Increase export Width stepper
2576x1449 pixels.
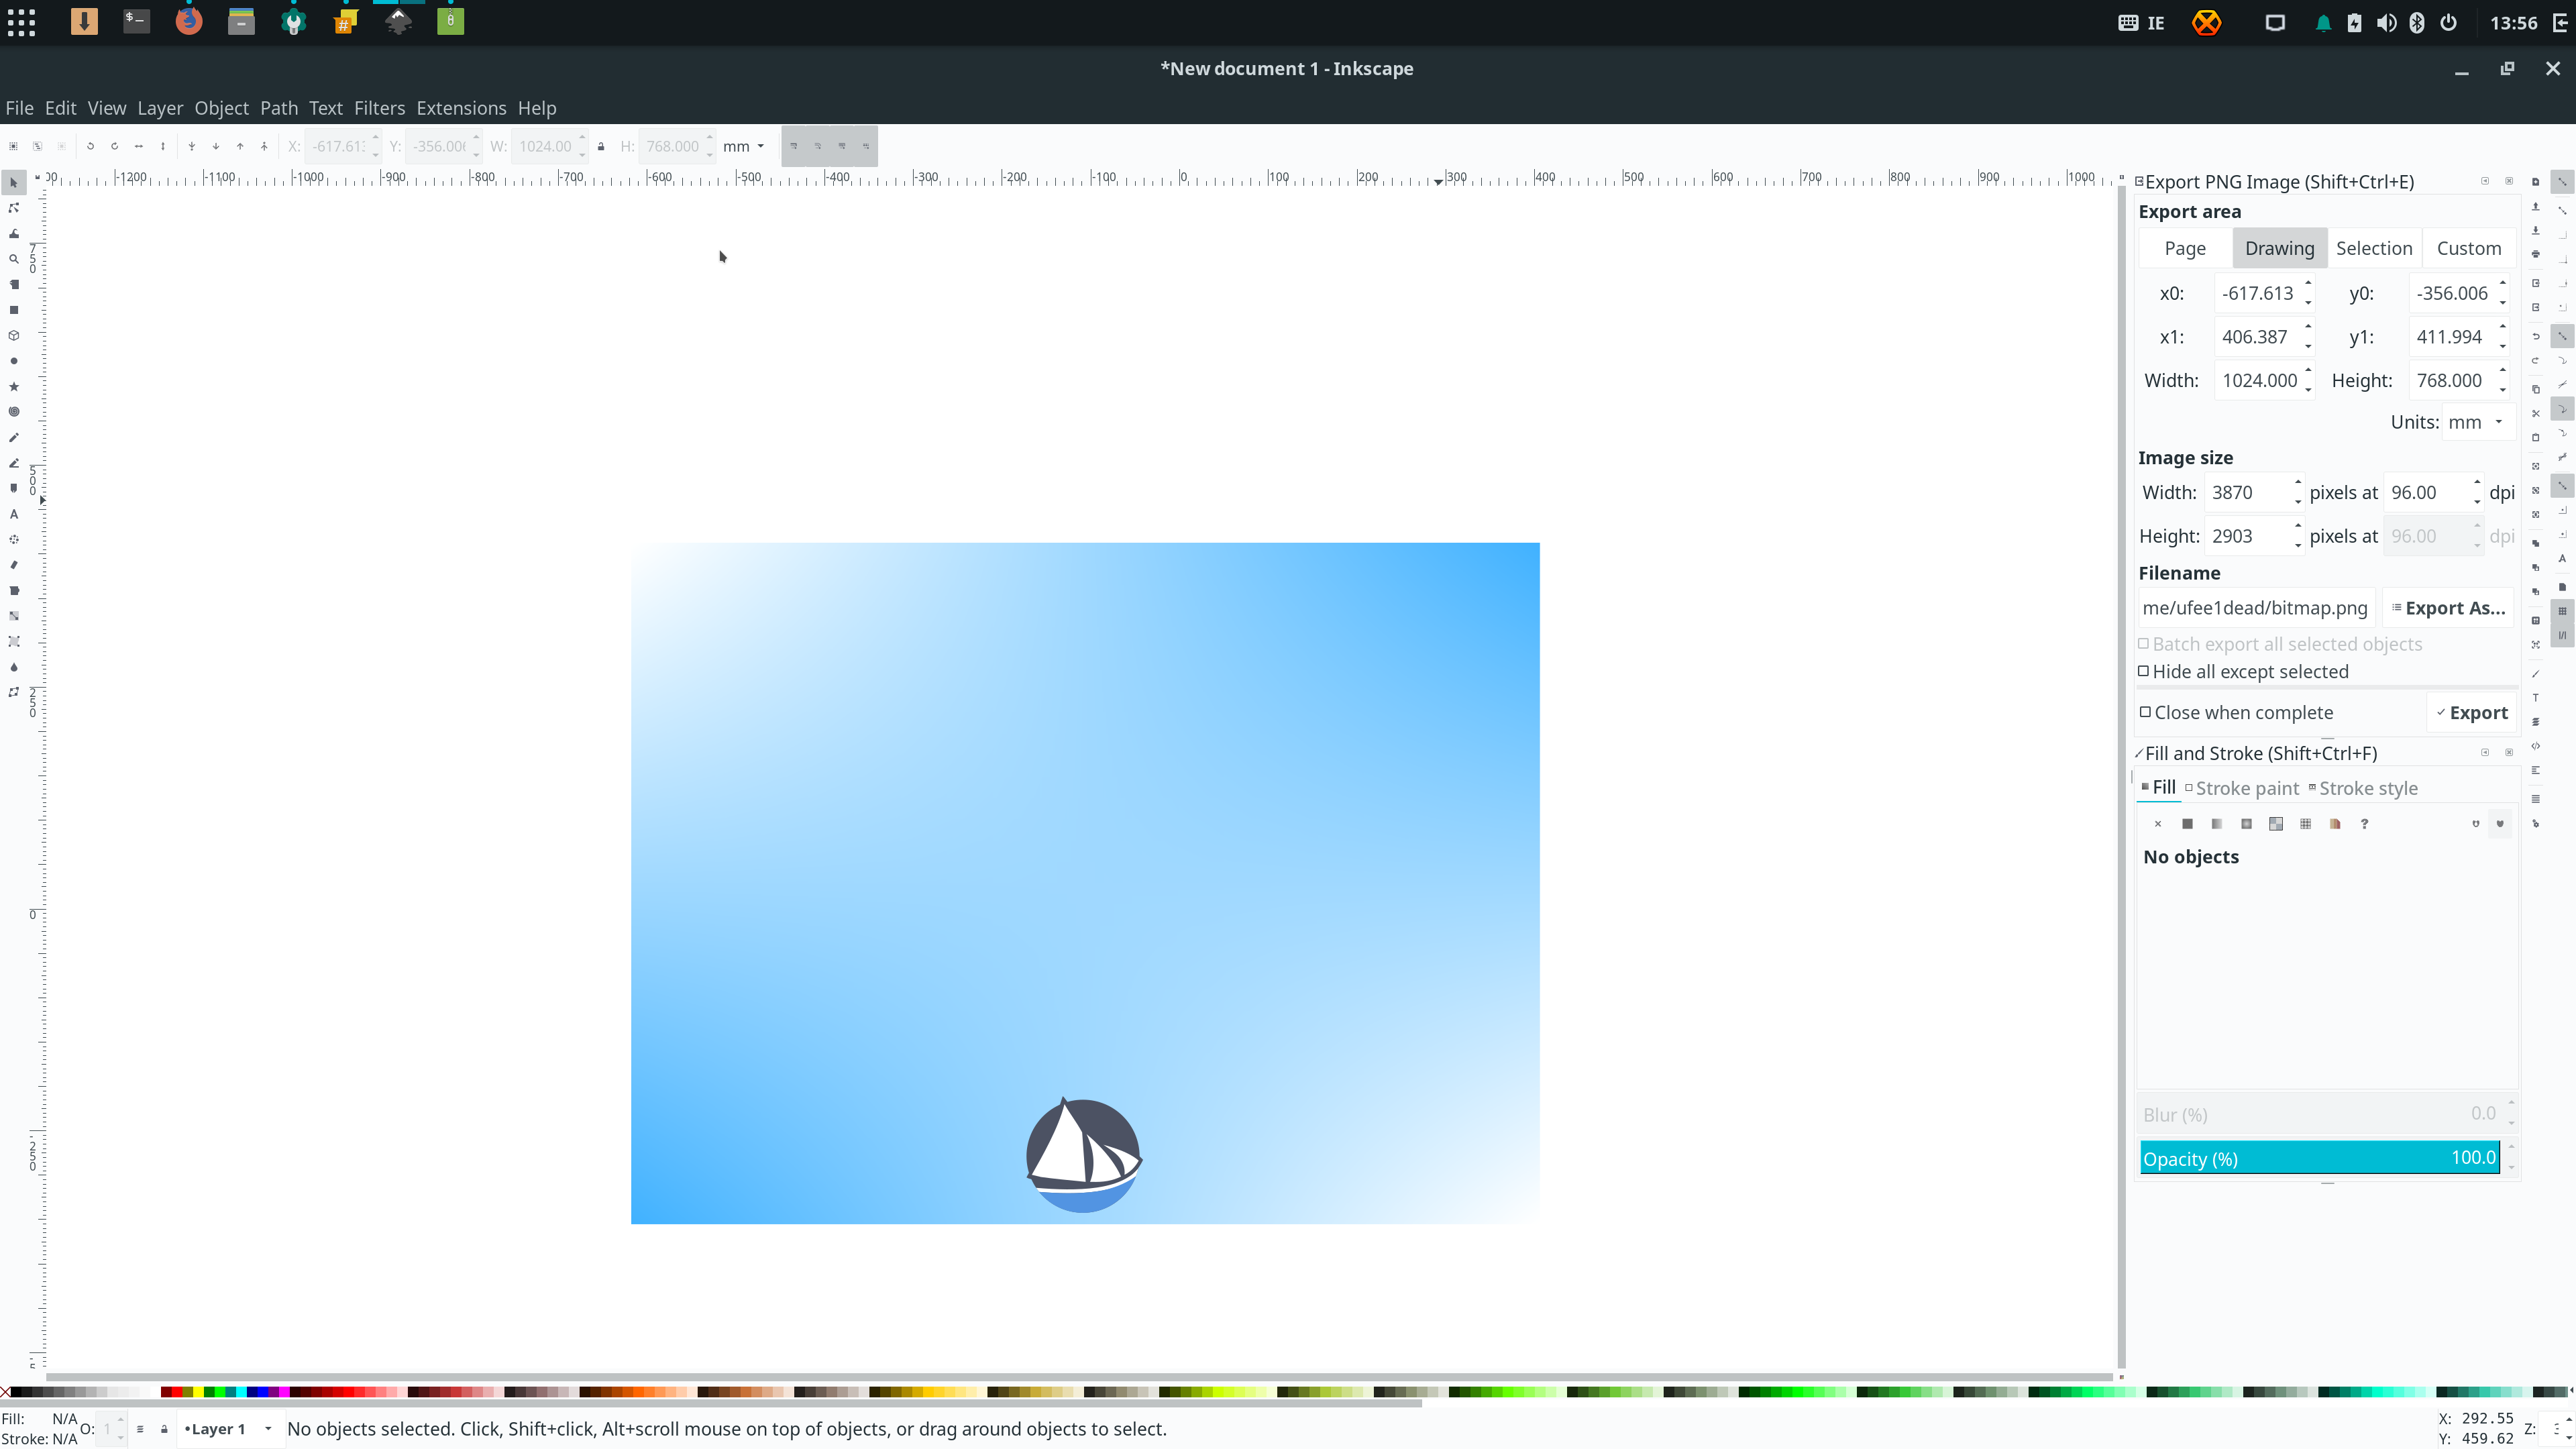pyautogui.click(x=2308, y=371)
